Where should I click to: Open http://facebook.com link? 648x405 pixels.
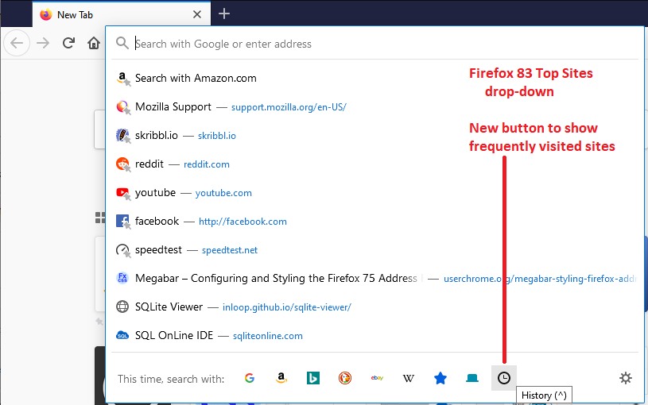point(243,222)
